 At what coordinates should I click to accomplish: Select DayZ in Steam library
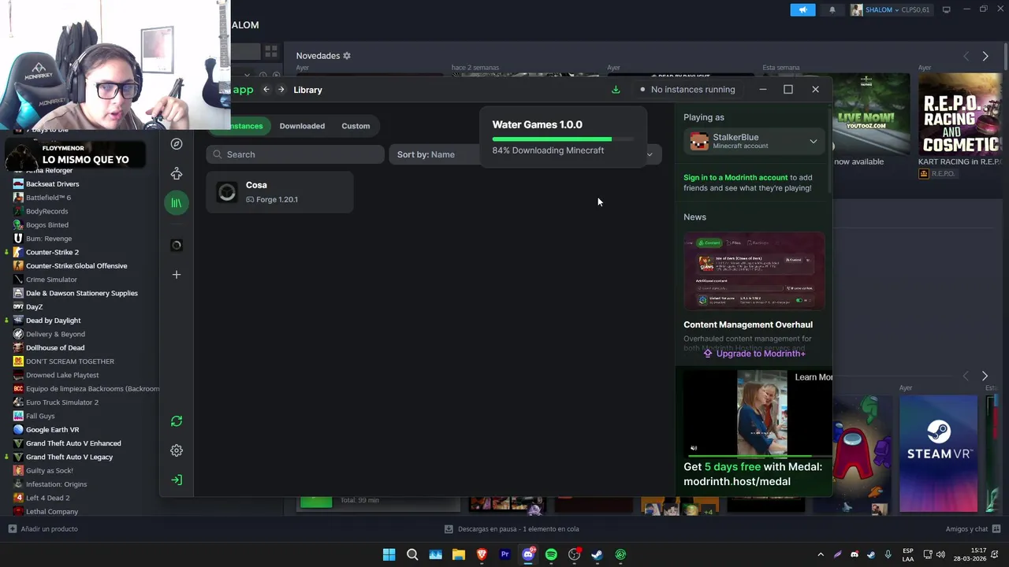coord(34,307)
